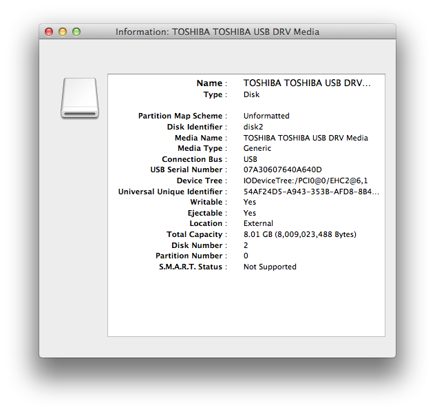435x412 pixels.
Task: Click the Media Type value 'Generic'
Action: tap(257, 148)
